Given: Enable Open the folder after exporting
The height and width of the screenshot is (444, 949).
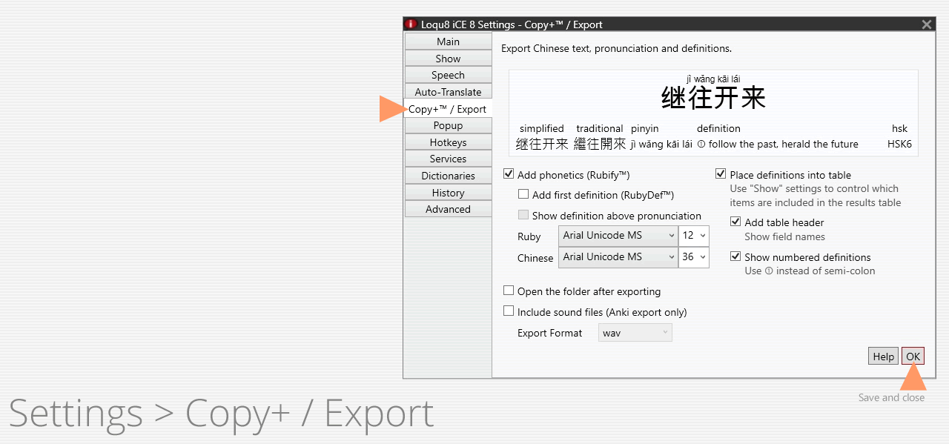Looking at the screenshot, I should point(509,290).
